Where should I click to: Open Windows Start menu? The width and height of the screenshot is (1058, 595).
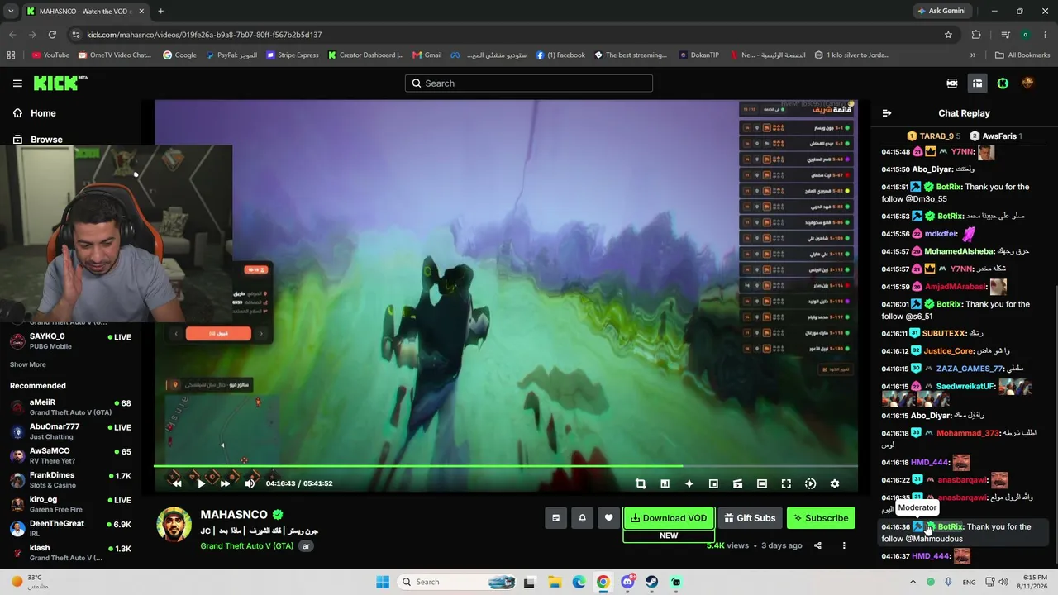click(383, 582)
